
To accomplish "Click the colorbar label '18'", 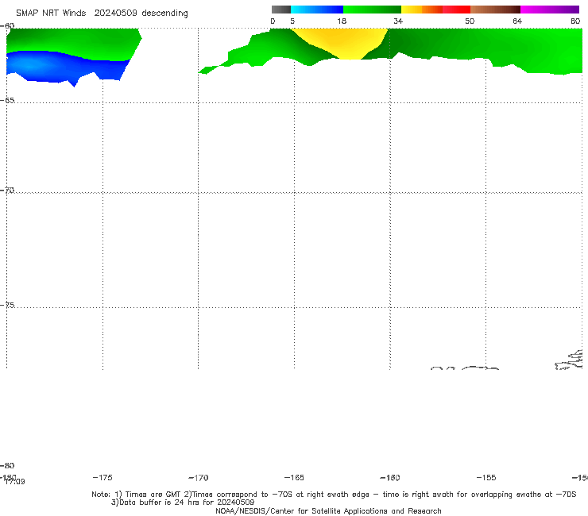I will tap(342, 21).
